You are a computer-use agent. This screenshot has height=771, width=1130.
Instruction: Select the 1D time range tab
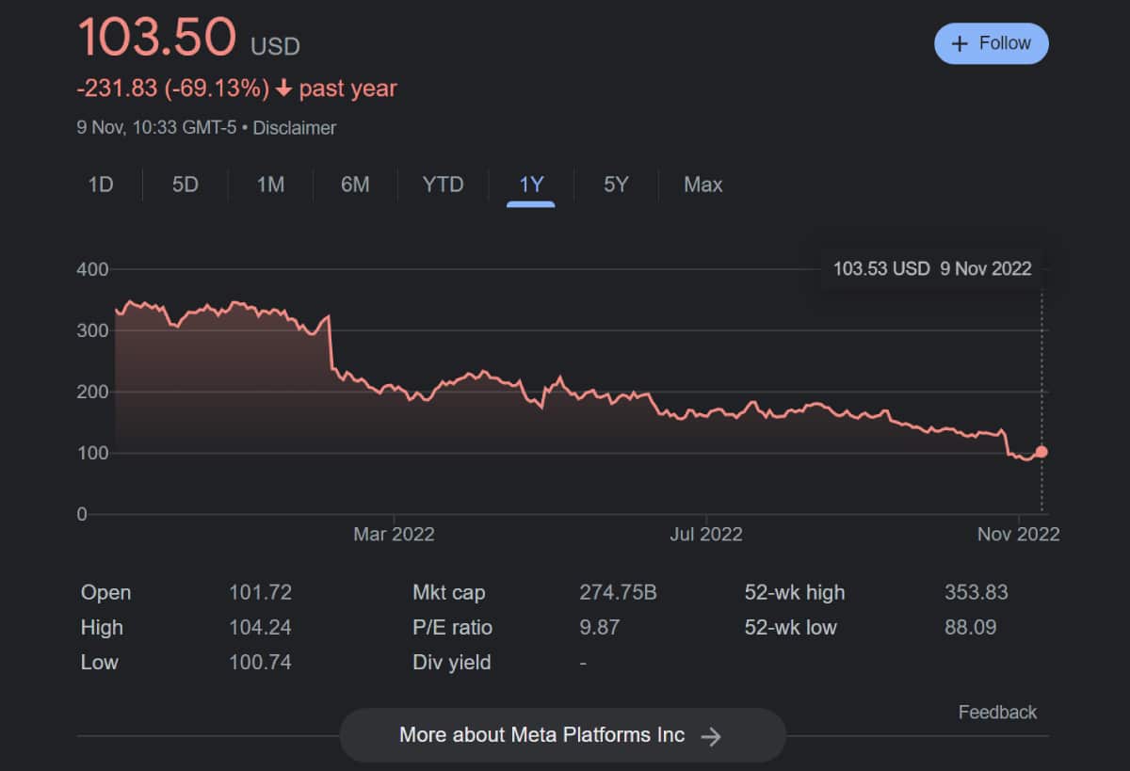tap(101, 185)
